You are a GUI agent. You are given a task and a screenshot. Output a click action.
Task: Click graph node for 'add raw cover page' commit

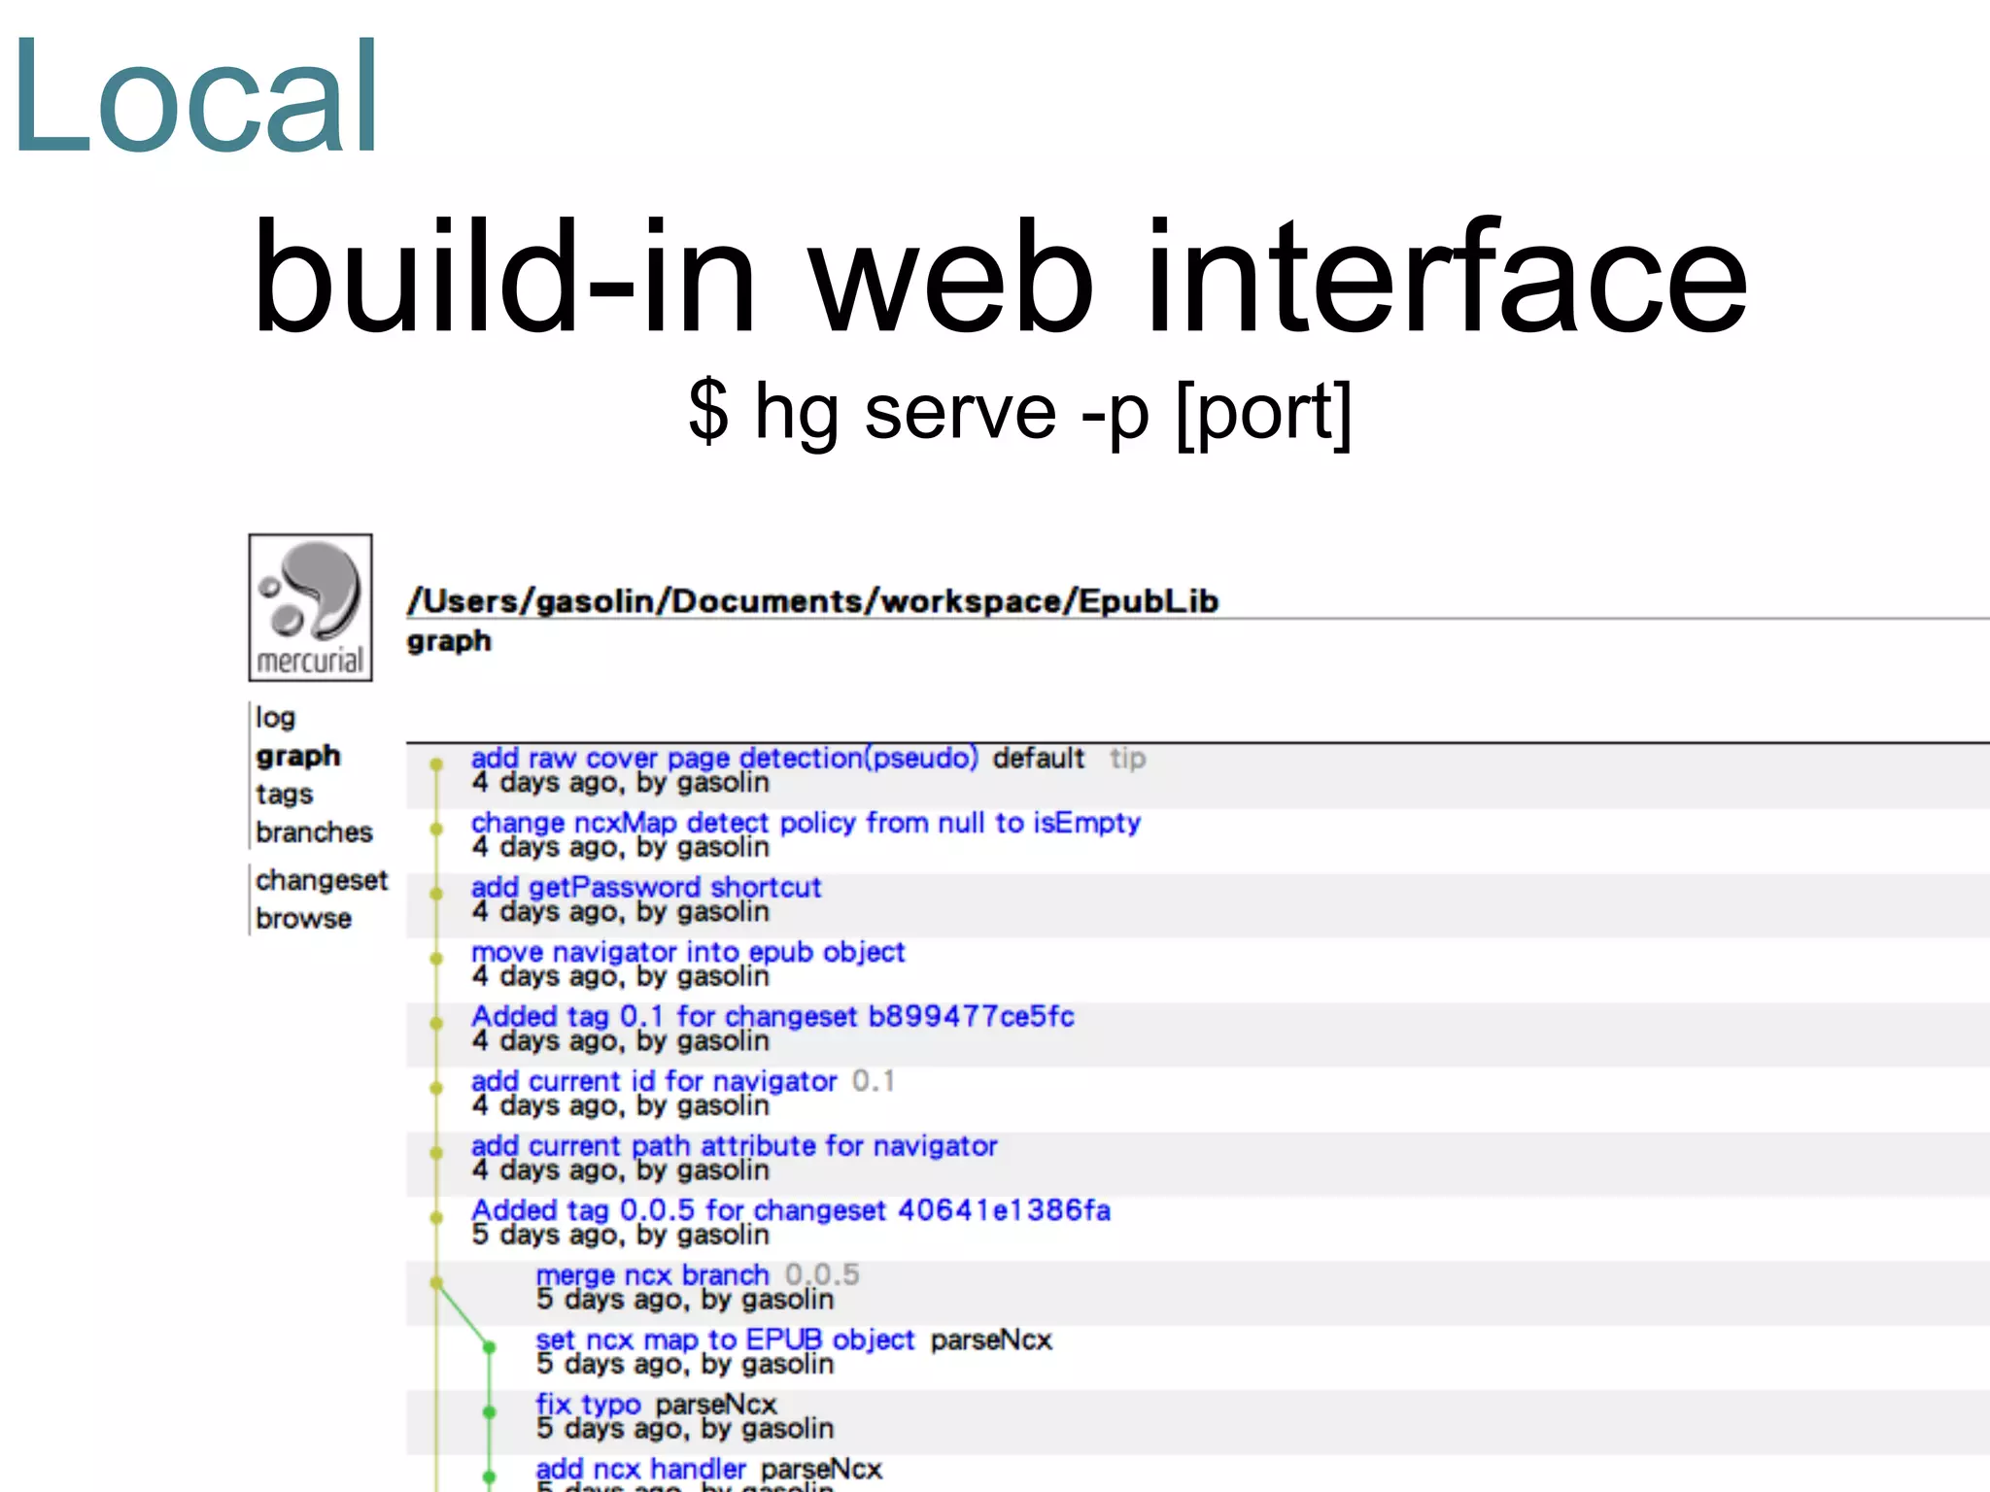pos(437,764)
